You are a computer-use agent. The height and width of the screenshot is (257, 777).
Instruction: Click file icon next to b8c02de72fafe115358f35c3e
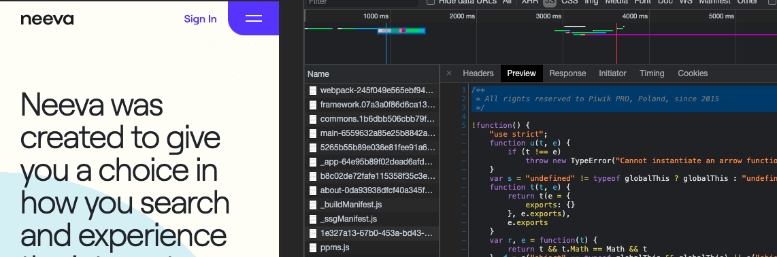(313, 176)
